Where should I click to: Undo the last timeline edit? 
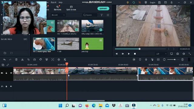click(4, 60)
